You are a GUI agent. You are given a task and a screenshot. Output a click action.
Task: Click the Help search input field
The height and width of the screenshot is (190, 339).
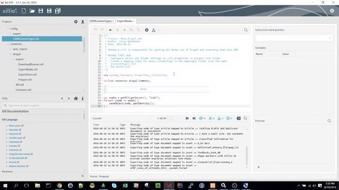(x=44, y=106)
